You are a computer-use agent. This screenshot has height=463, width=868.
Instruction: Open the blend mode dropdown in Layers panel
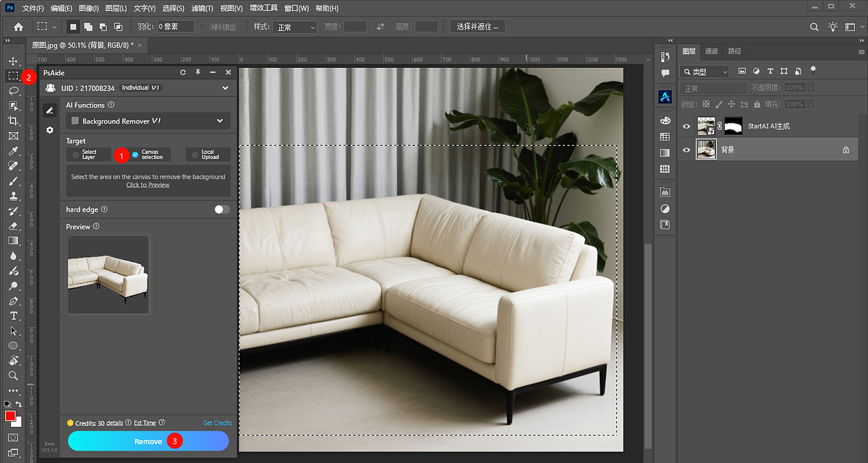pos(712,88)
